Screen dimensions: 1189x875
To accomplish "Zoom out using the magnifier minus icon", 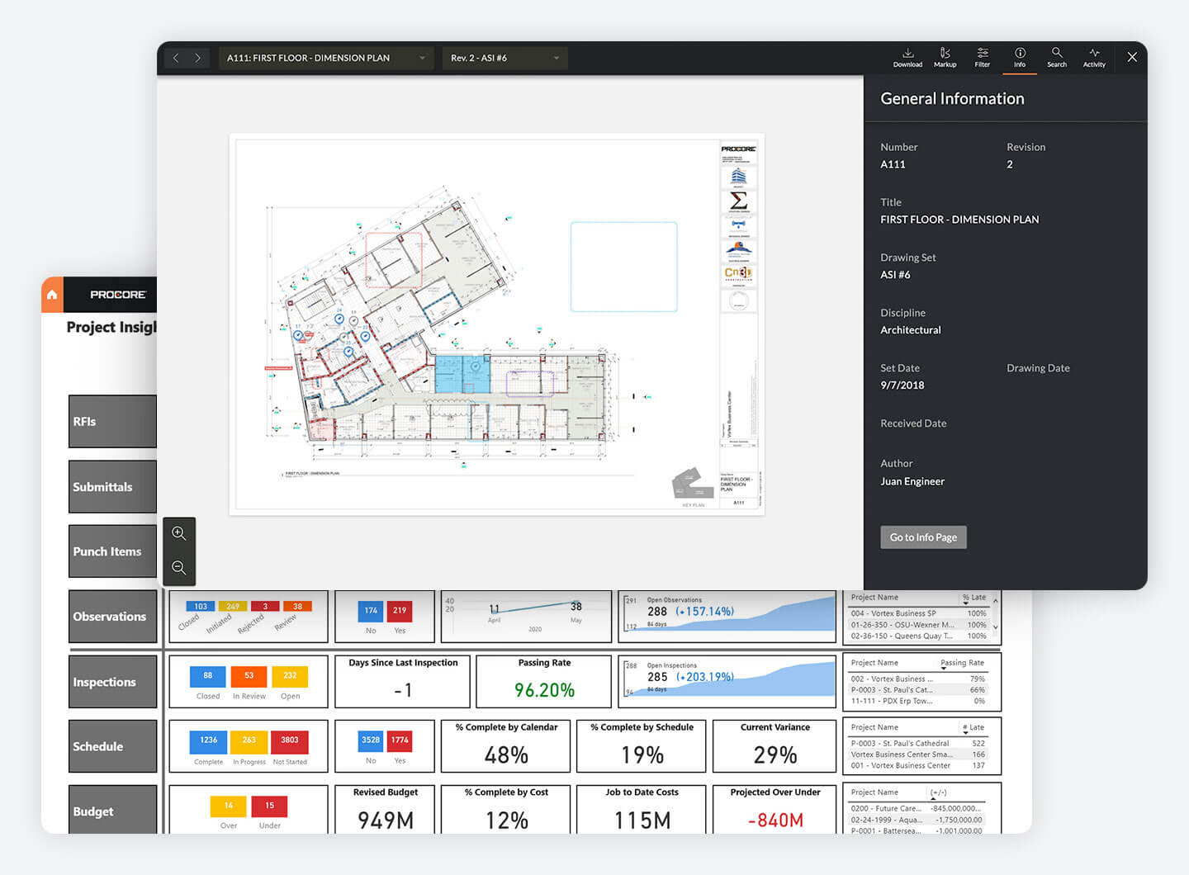I will pyautogui.click(x=179, y=568).
